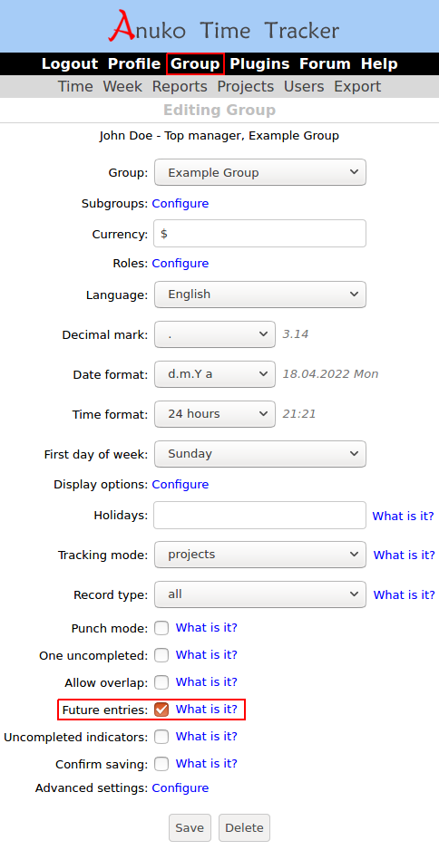The height and width of the screenshot is (850, 439).
Task: Open 'What is it?' for Uncompleted indicators
Action: (x=207, y=736)
